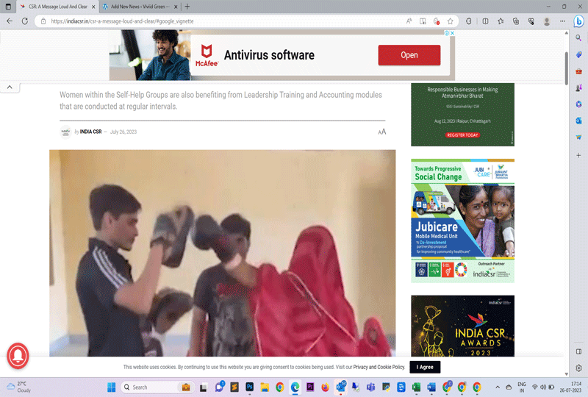Click the cookies blocked icon in address bar
The width and height of the screenshot is (588, 397).
click(436, 21)
